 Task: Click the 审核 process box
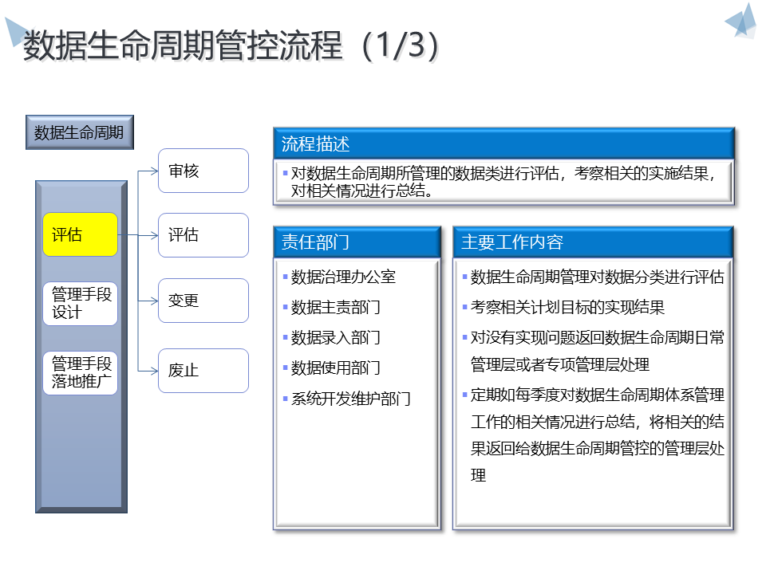click(203, 171)
